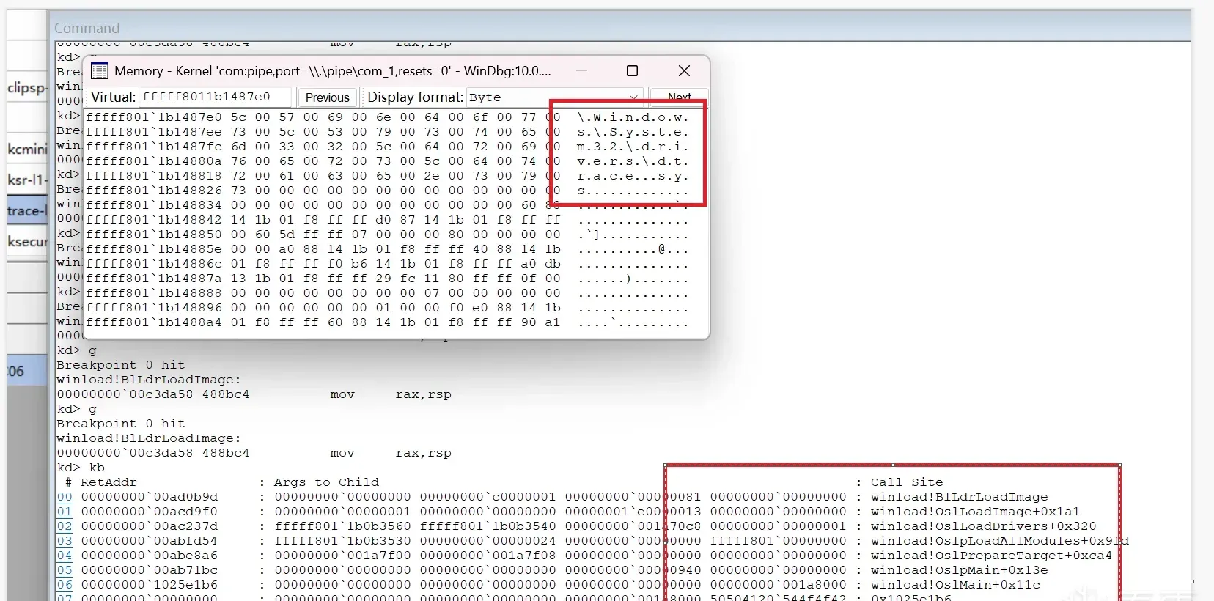Click call site winload!OslPrepareTarget+0xca4

click(991, 556)
